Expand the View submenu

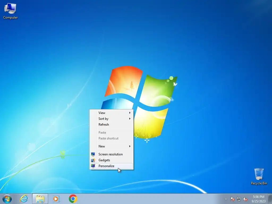coord(111,113)
